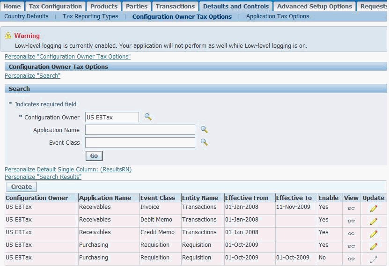Update the Receivables Invoice row
The image size is (389, 266).
(374, 208)
